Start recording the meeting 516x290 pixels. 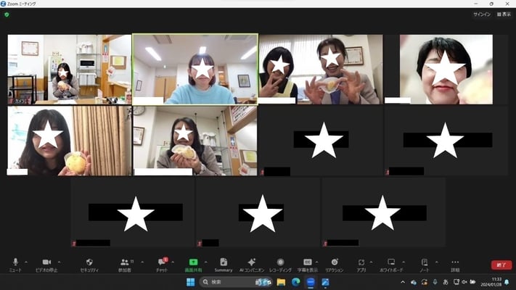click(x=280, y=262)
